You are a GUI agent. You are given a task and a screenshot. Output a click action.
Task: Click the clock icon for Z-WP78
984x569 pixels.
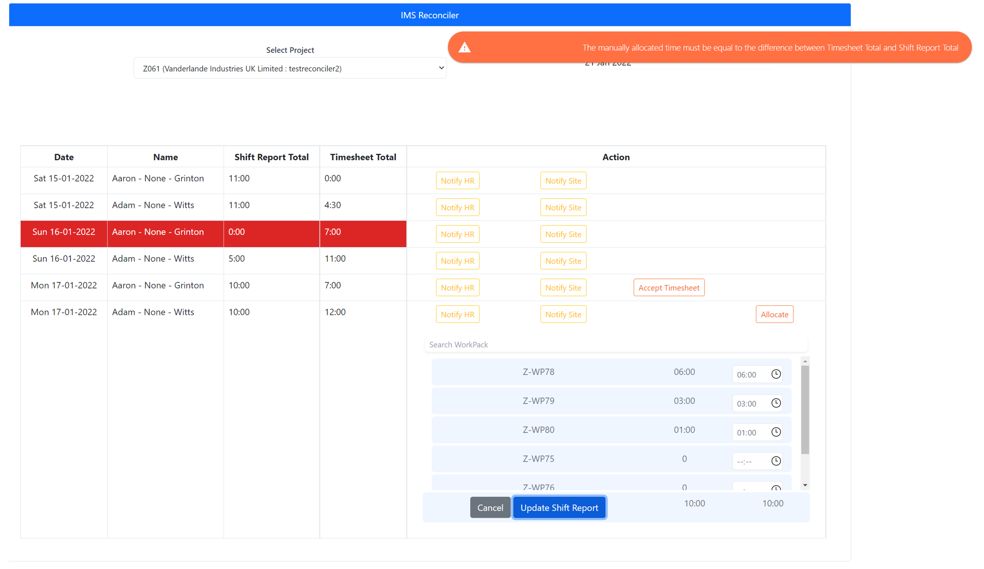point(777,373)
